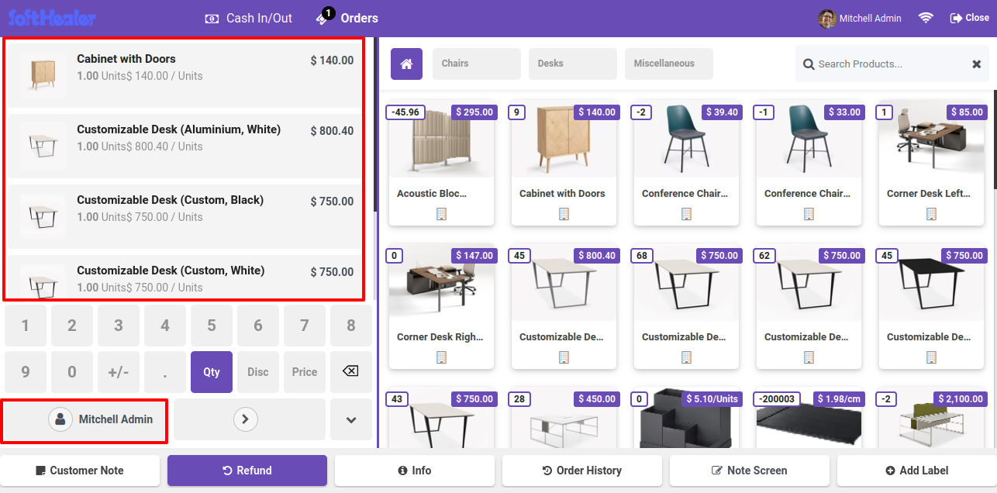Activate Disc mode on keypad
997x493 pixels.
click(258, 372)
